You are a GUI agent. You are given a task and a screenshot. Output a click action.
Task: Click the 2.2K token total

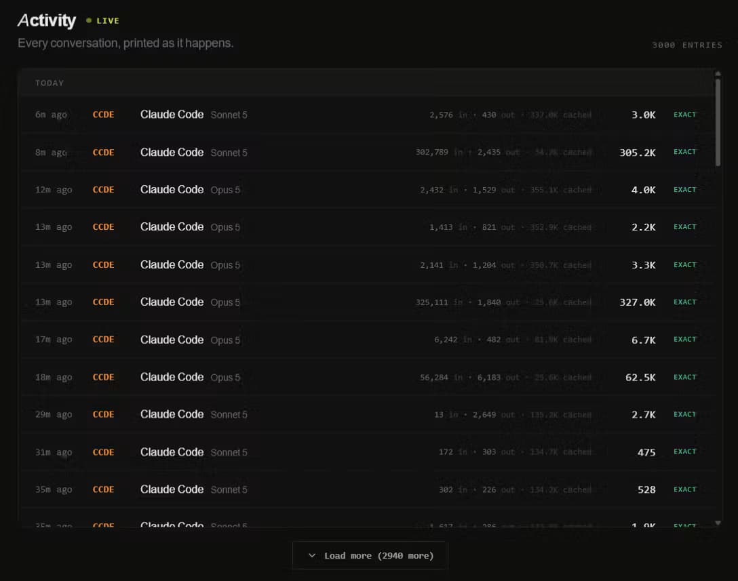(643, 227)
